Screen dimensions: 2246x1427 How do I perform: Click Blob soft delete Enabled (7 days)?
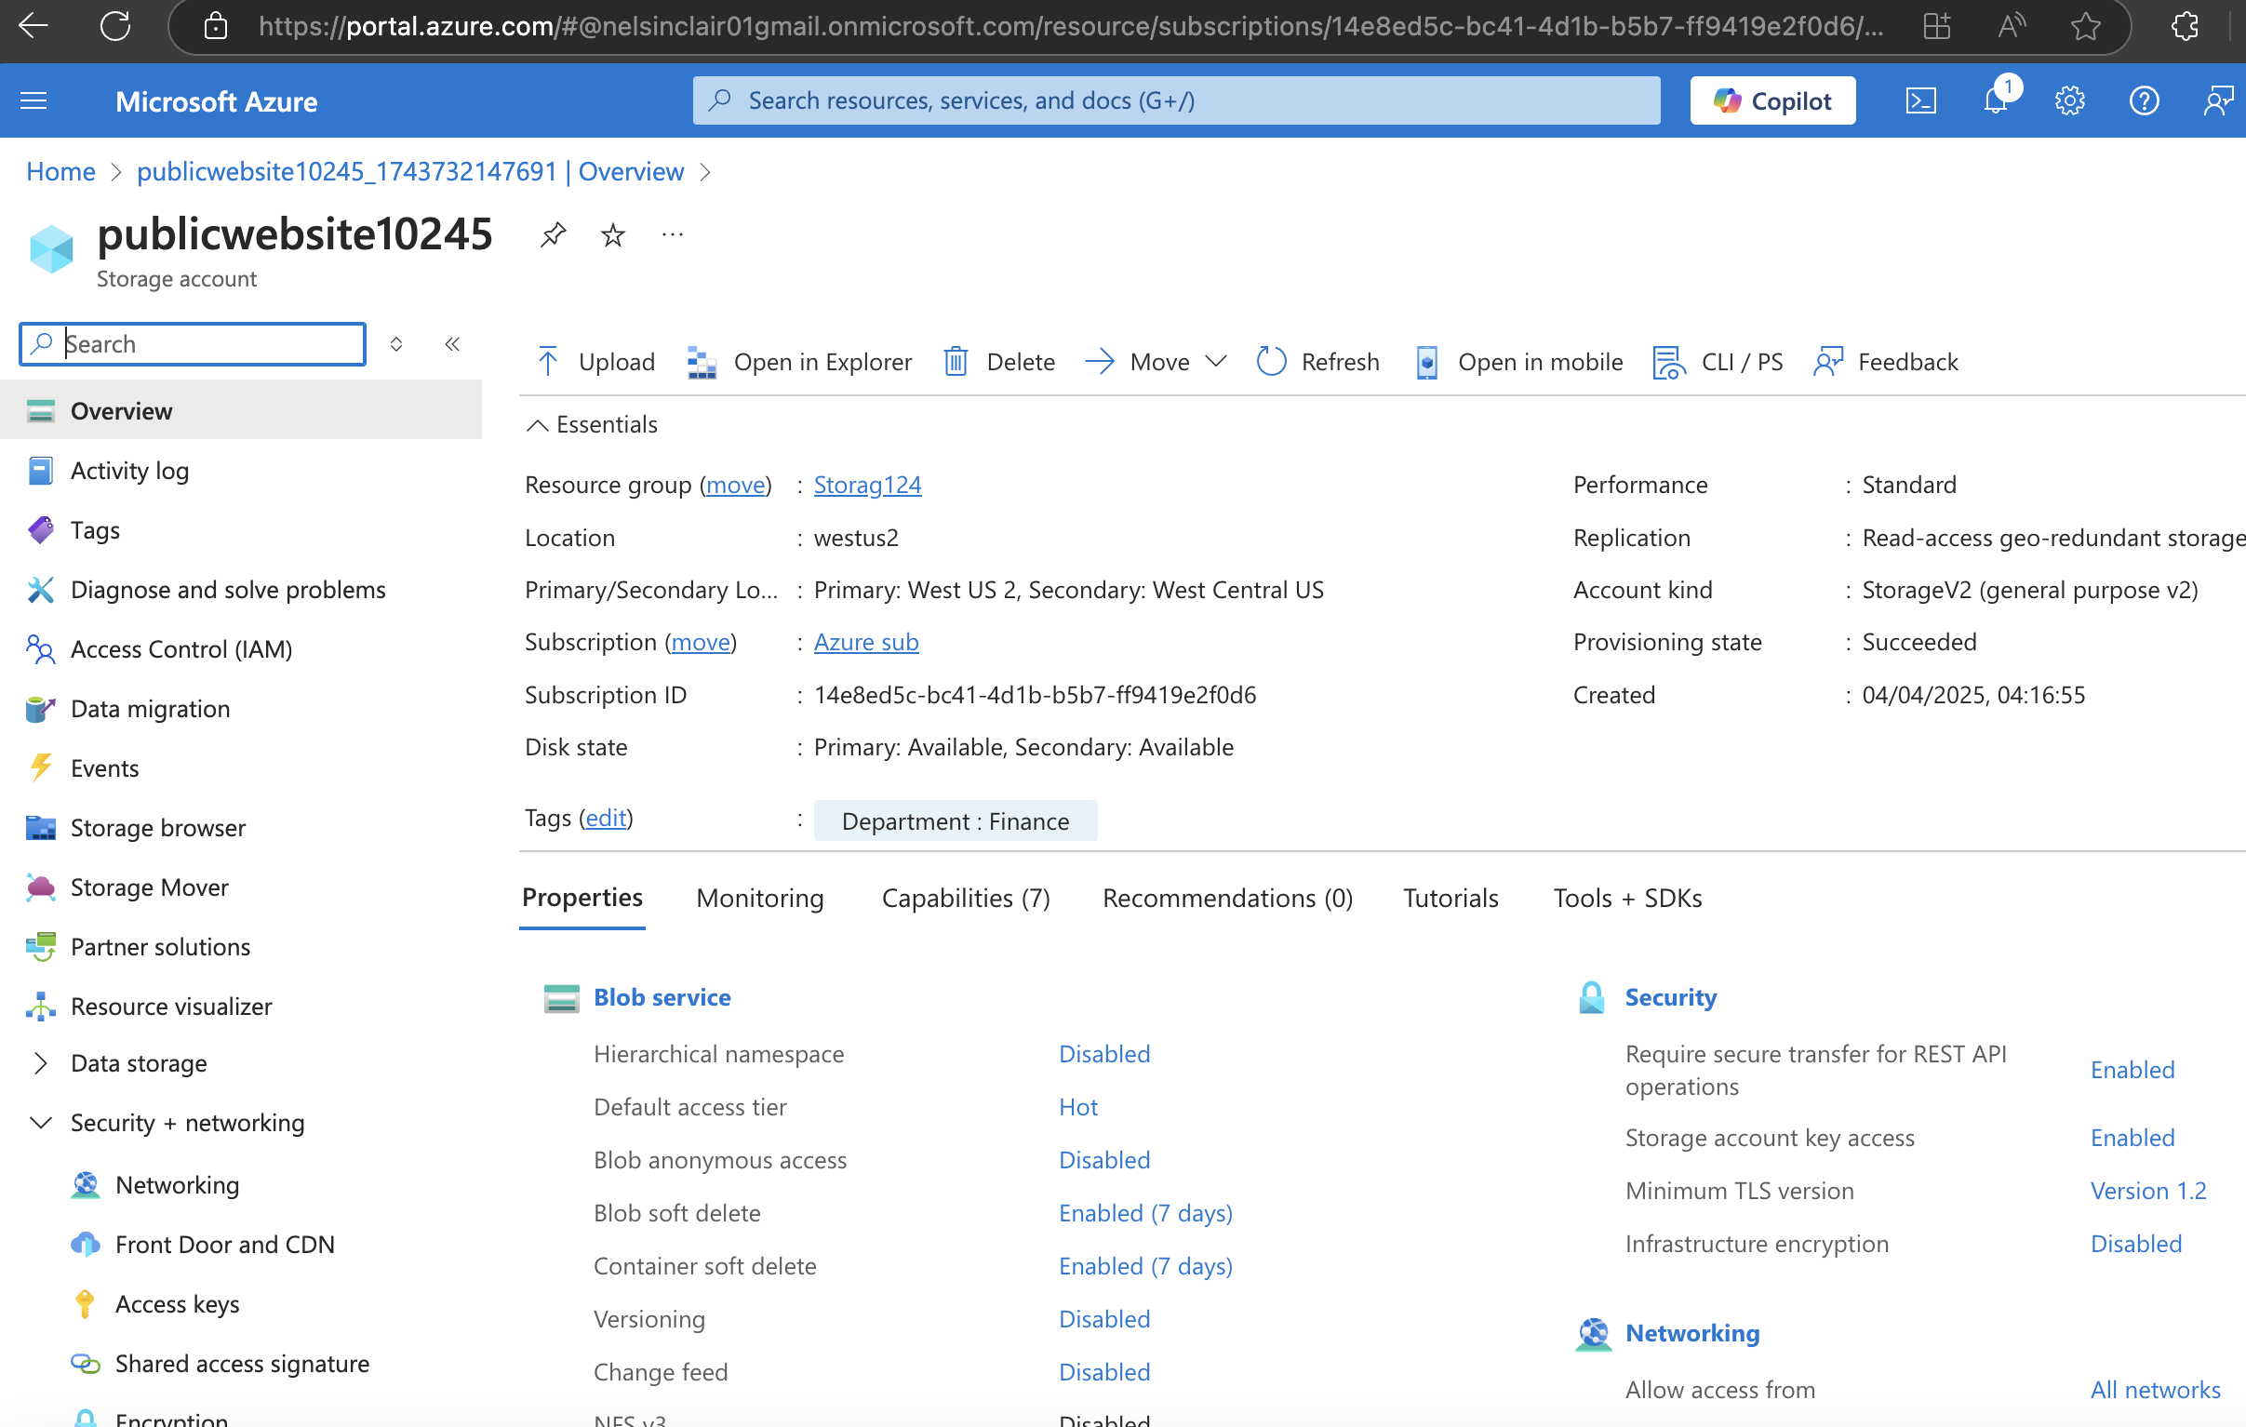(1145, 1213)
